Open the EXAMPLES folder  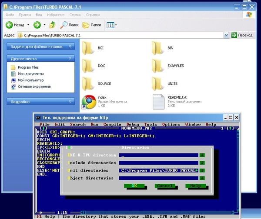click(157, 66)
